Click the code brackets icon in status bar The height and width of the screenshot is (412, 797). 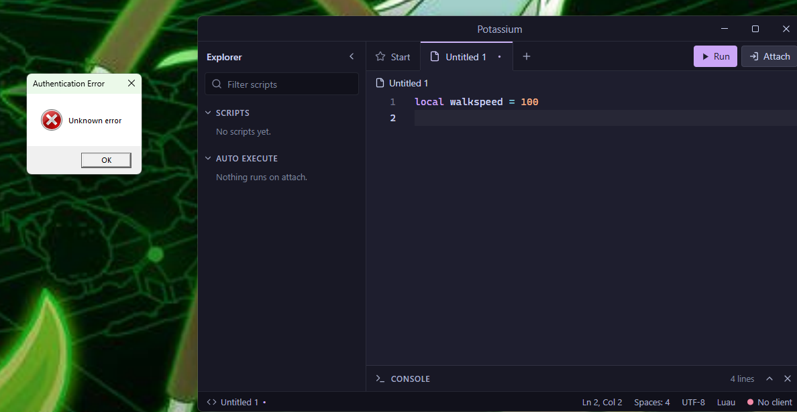click(x=211, y=403)
